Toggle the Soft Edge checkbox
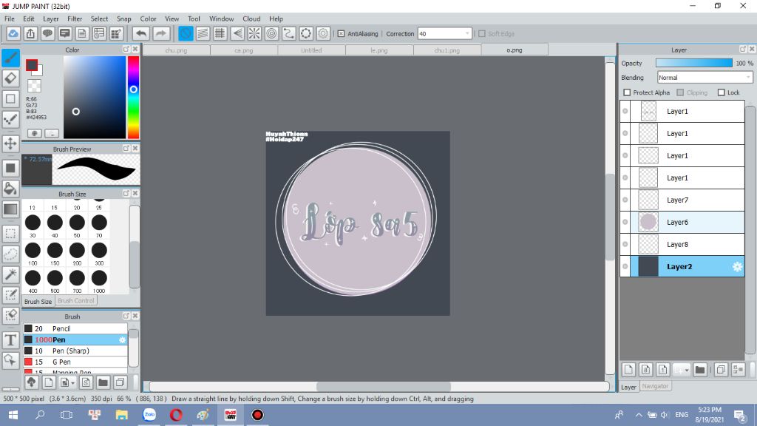 tap(482, 34)
